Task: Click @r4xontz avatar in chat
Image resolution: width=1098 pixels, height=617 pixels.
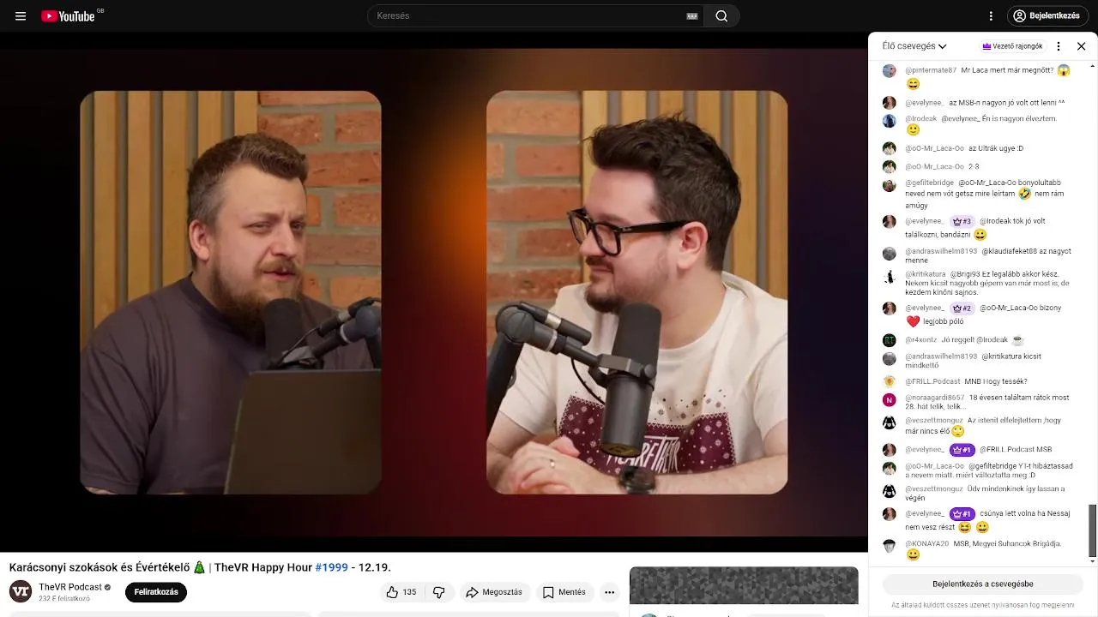Action: tap(890, 340)
